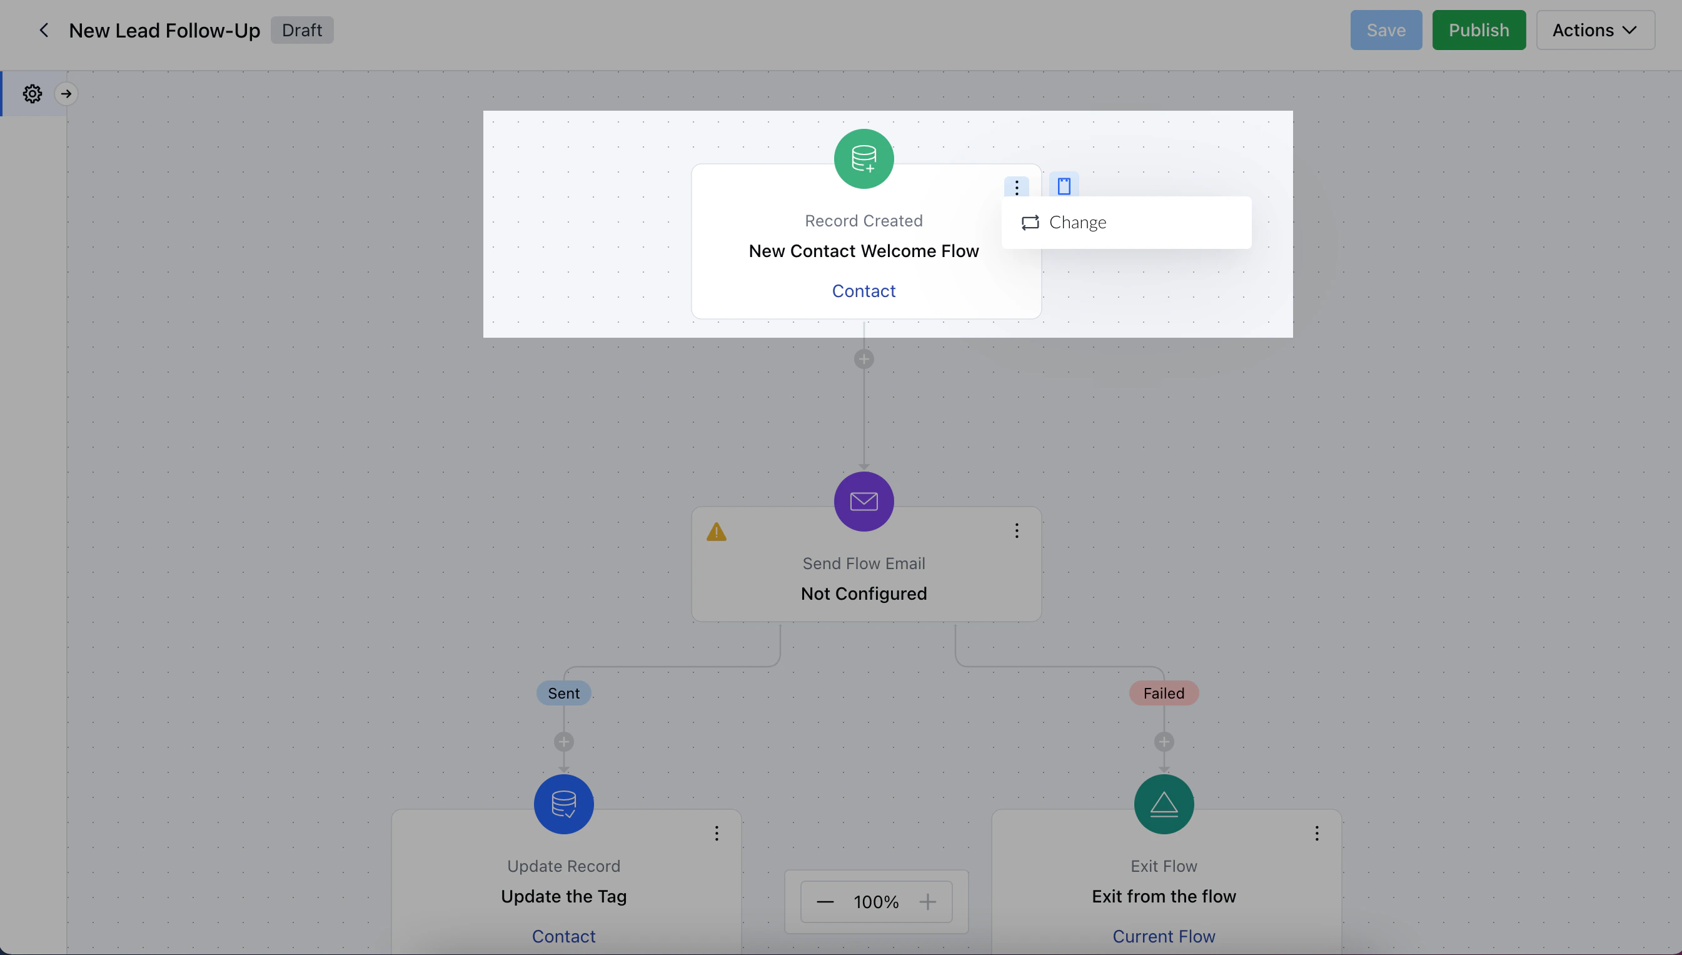Open three-dot menu on Send Flow Email card
Viewport: 1682px width, 955px height.
click(x=1017, y=530)
